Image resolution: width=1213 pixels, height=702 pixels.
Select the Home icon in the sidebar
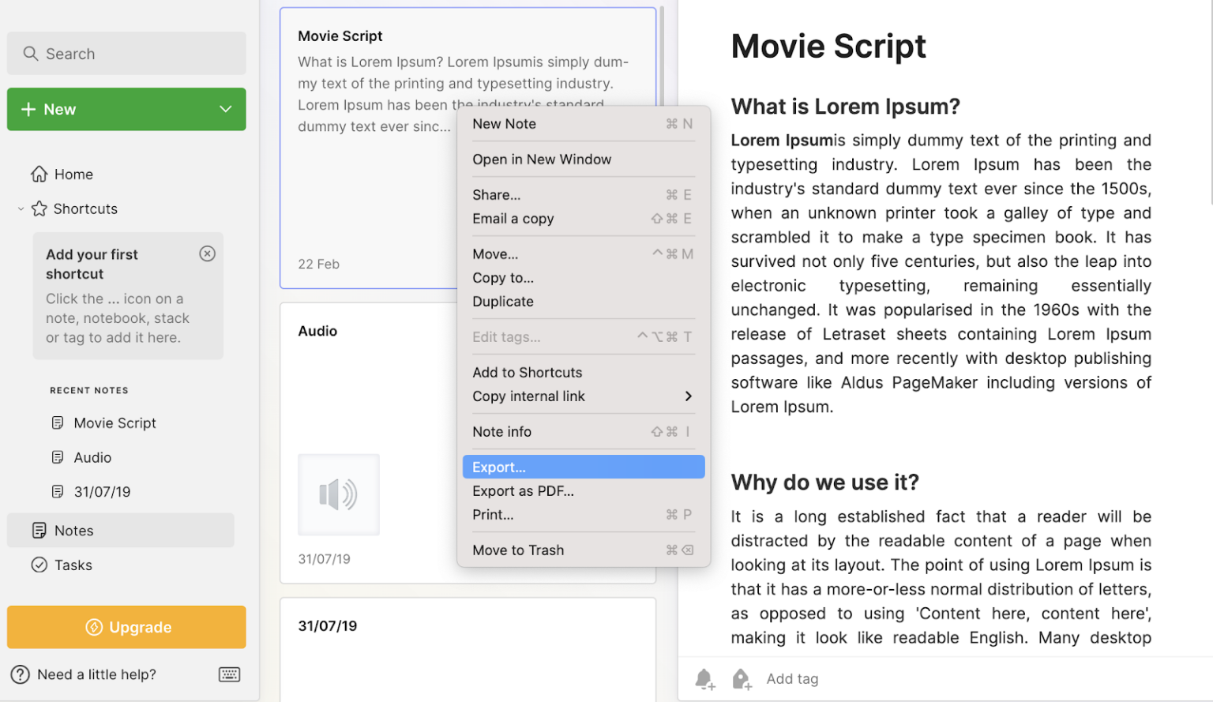point(38,174)
